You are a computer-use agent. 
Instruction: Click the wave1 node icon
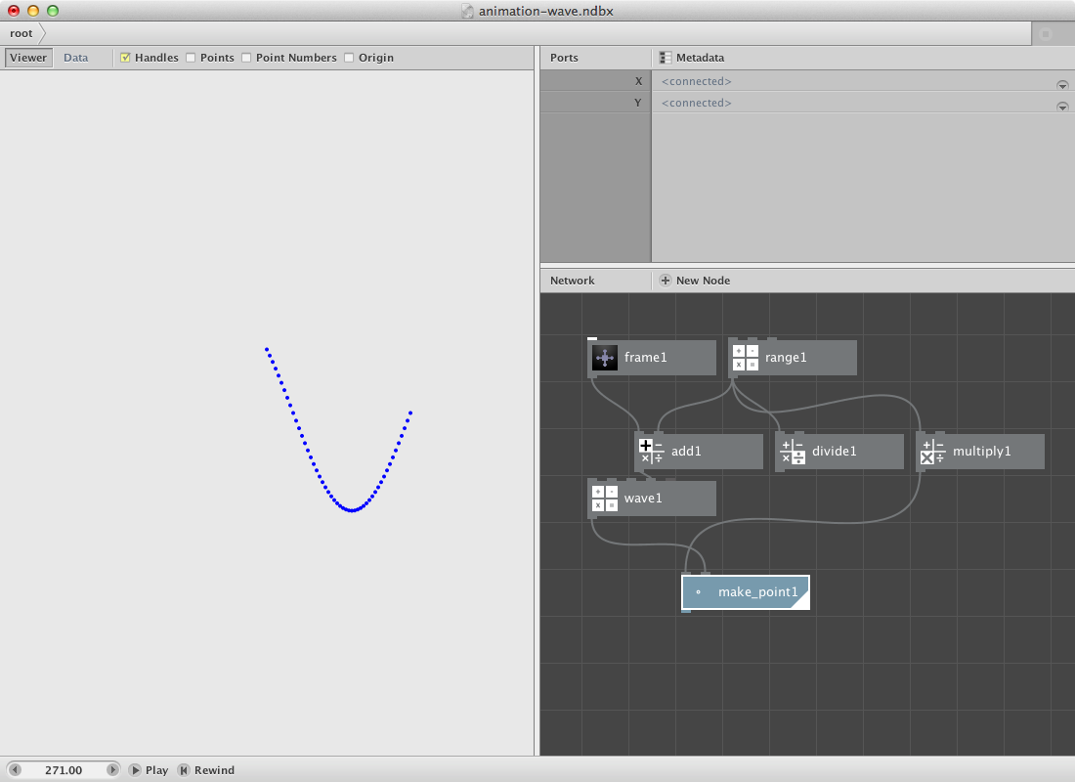[x=604, y=498]
